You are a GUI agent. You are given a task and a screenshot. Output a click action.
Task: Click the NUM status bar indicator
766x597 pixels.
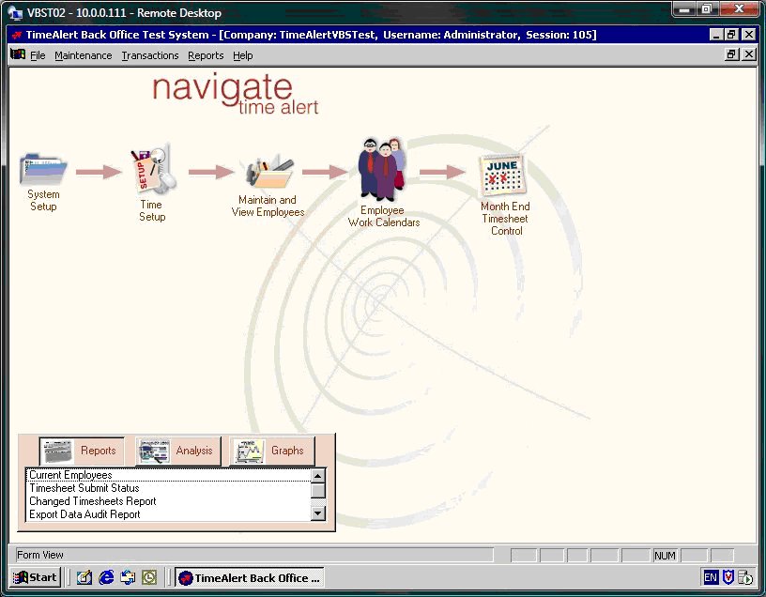(665, 556)
